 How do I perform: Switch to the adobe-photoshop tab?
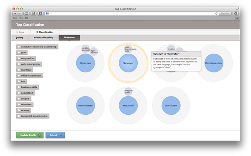tap(44, 37)
